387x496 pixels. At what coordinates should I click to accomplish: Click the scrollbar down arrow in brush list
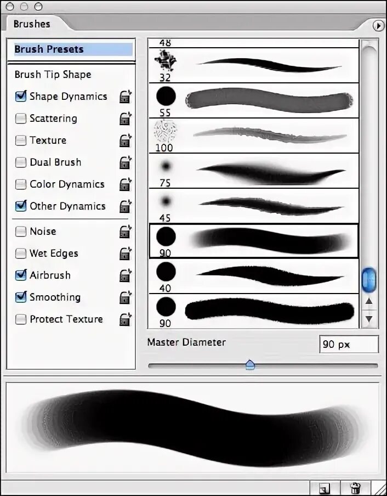tap(369, 319)
